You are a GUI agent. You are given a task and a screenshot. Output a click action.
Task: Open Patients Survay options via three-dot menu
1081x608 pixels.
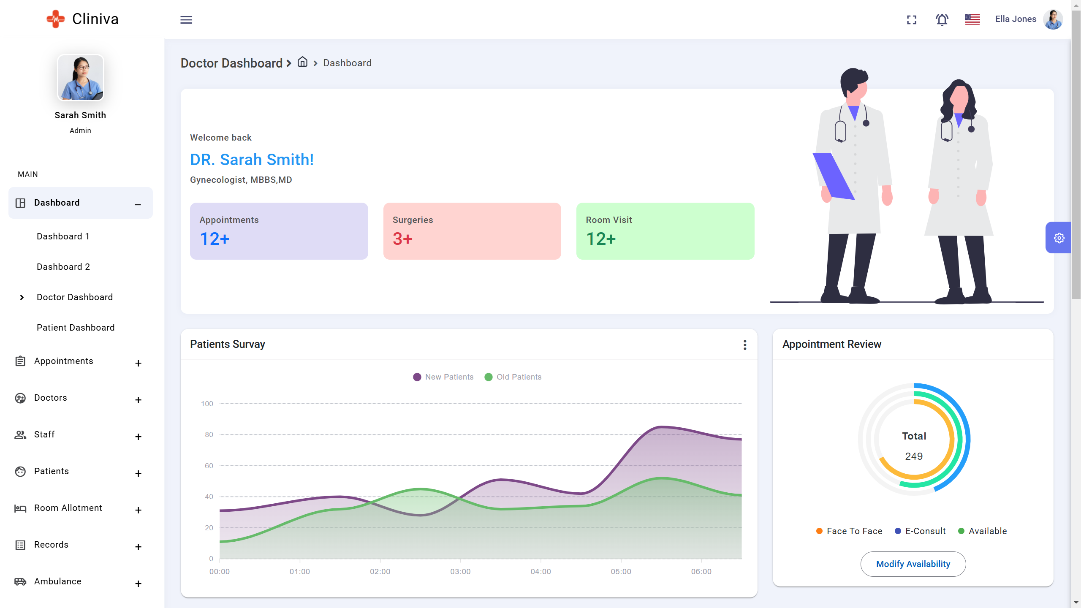[745, 345]
